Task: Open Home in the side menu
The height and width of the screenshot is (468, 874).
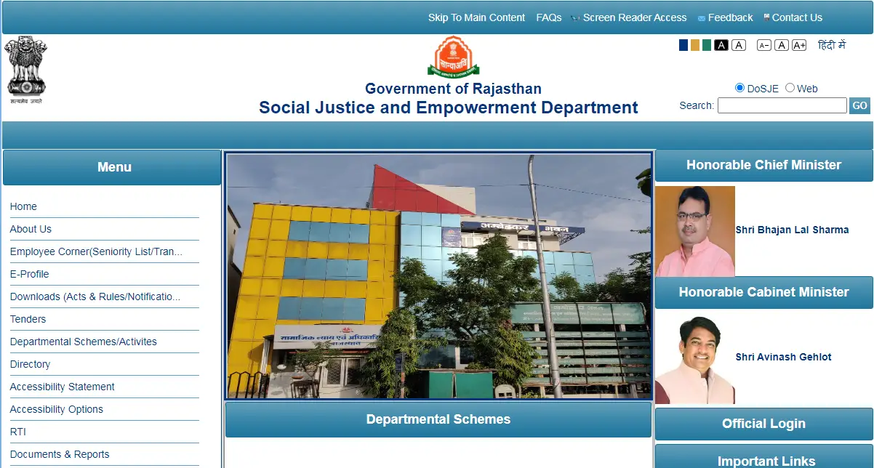Action: [x=23, y=206]
